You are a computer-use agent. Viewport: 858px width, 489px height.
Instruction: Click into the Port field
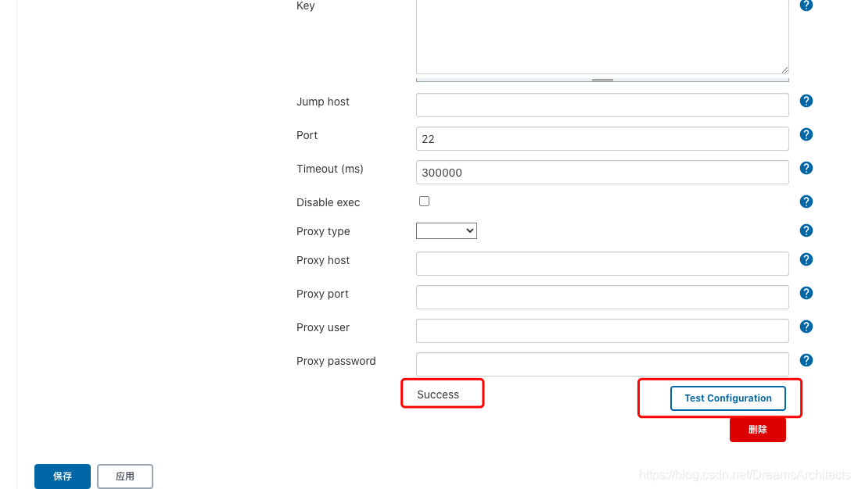pyautogui.click(x=602, y=138)
